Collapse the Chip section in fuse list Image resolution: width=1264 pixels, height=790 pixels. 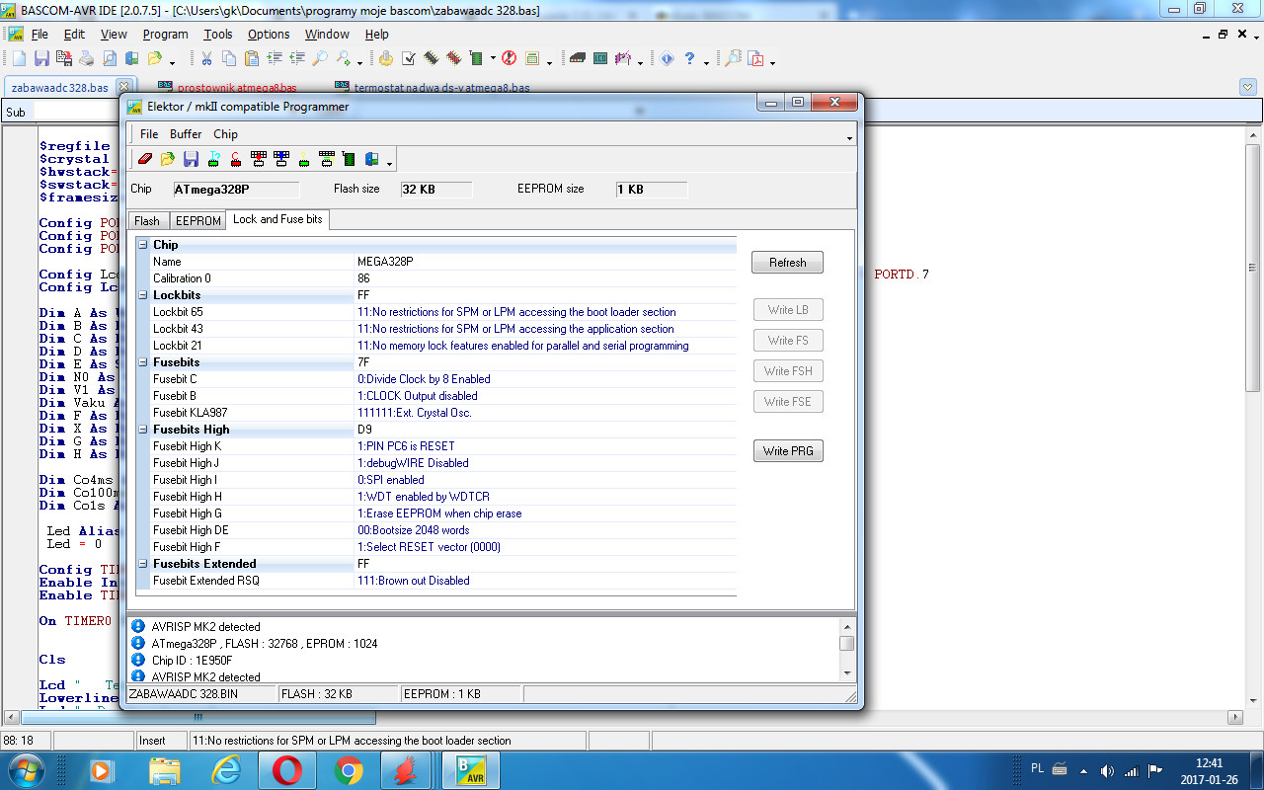[142, 244]
